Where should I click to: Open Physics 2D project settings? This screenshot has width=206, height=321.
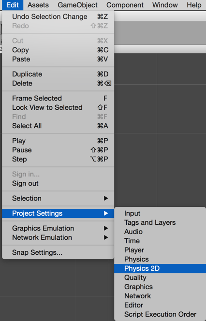(160, 268)
